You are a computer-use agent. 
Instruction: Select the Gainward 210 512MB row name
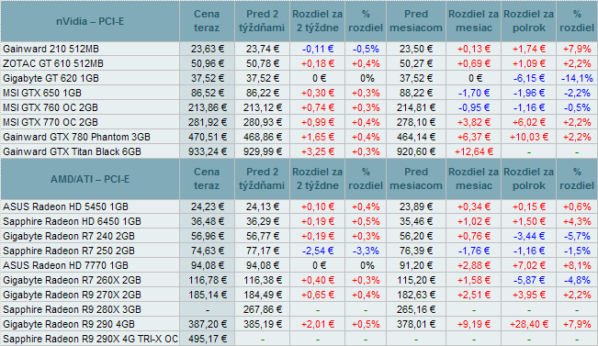[51, 50]
